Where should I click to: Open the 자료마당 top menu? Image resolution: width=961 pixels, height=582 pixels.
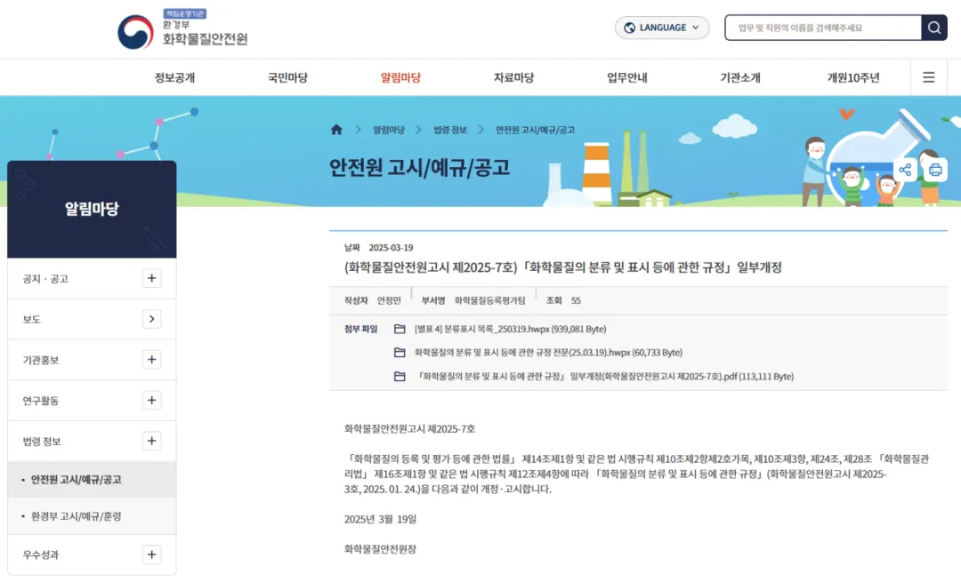click(x=513, y=77)
